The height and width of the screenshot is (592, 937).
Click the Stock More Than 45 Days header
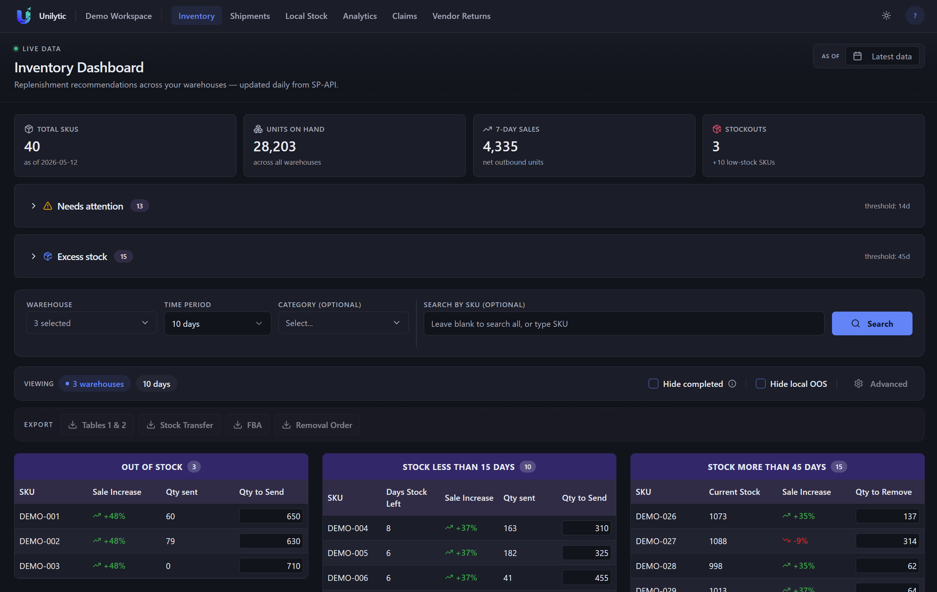point(777,467)
